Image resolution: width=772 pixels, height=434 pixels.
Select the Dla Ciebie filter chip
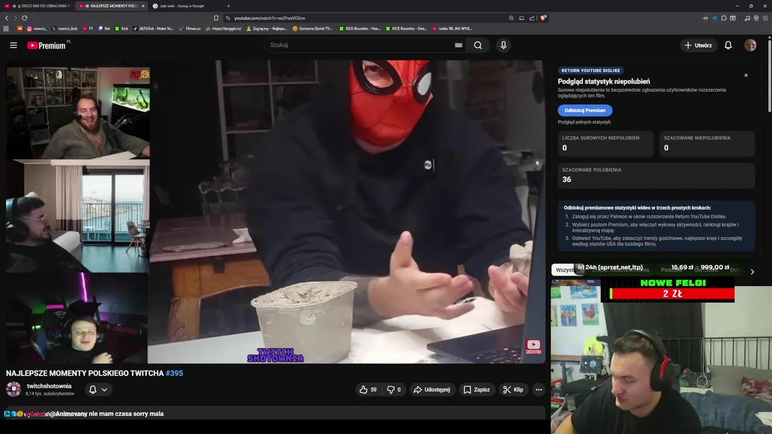[706, 270]
